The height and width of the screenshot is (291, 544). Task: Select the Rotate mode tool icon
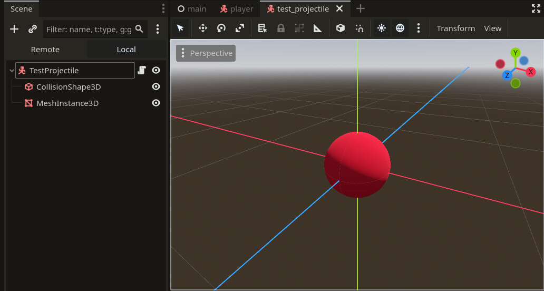[221, 28]
